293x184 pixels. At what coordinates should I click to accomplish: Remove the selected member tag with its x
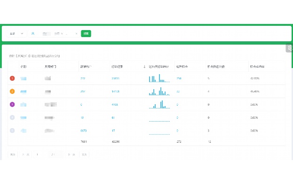62,34
